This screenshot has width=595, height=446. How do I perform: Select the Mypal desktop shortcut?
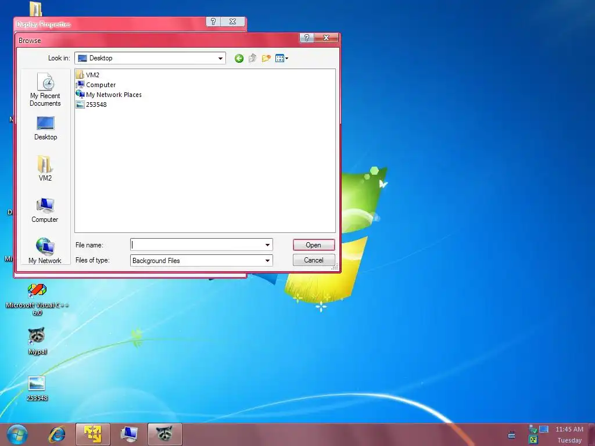tap(37, 340)
